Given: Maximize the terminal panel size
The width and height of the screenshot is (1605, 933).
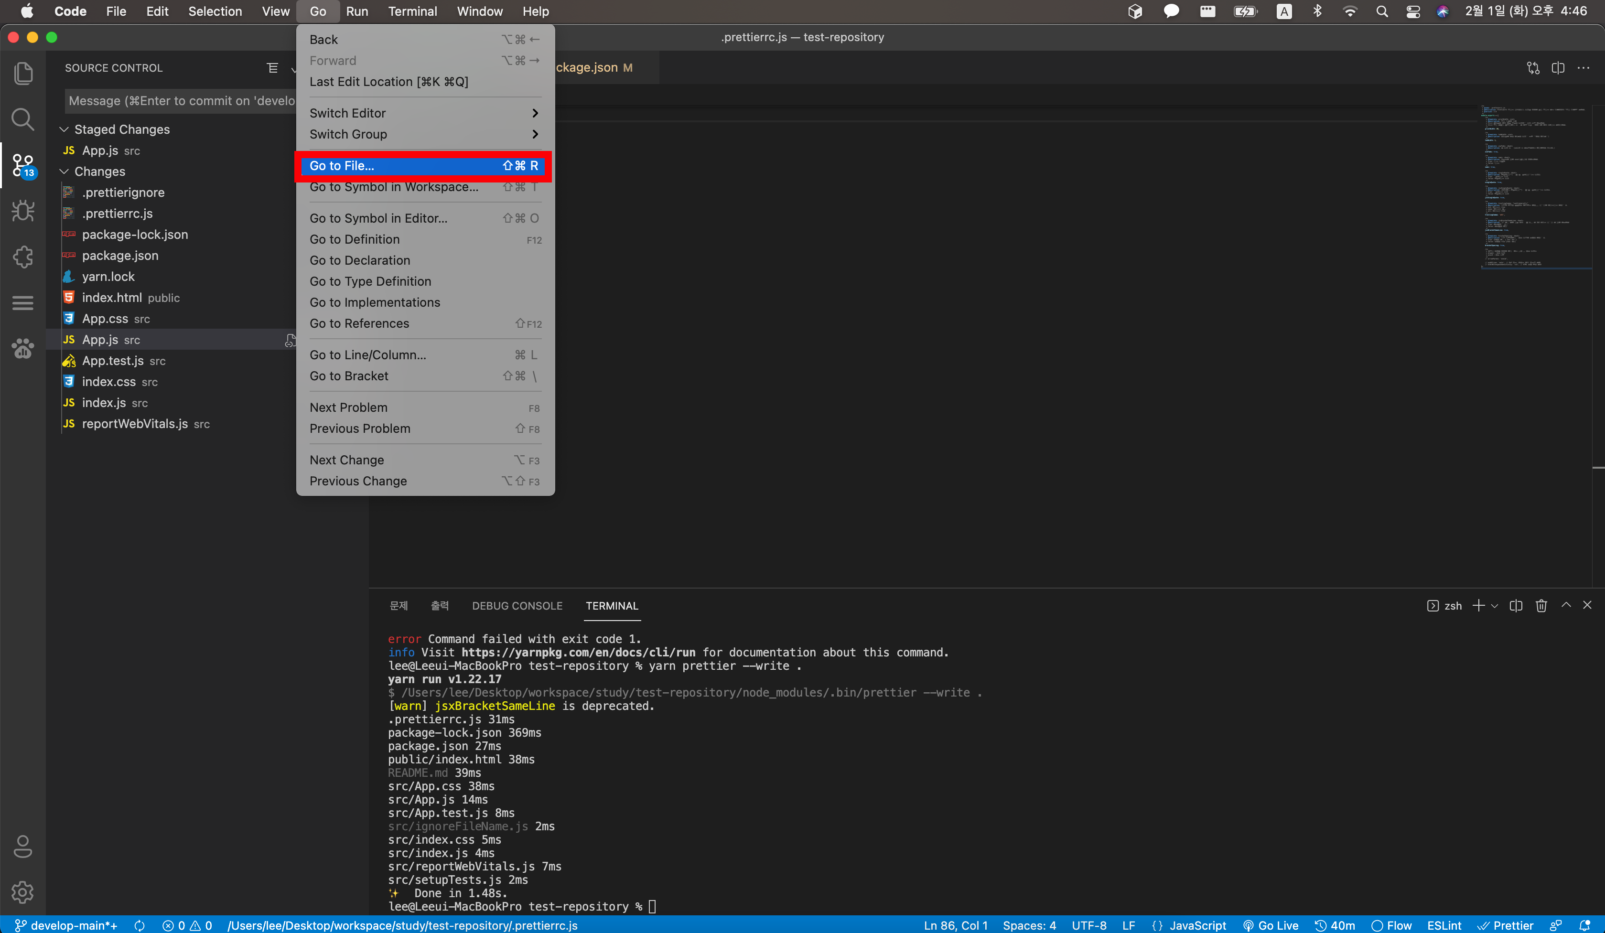Looking at the screenshot, I should pyautogui.click(x=1565, y=605).
